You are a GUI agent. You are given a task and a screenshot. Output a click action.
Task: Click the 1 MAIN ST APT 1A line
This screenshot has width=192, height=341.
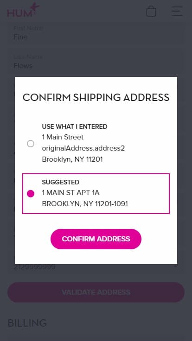tap(71, 193)
